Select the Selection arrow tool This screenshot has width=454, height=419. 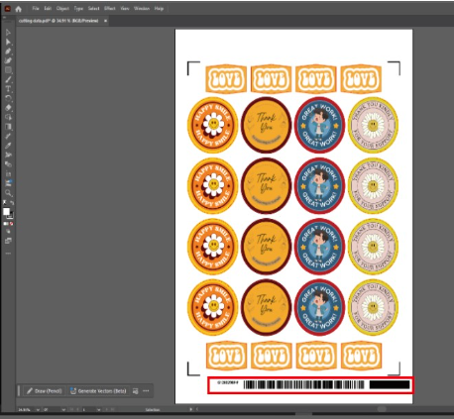(8, 33)
